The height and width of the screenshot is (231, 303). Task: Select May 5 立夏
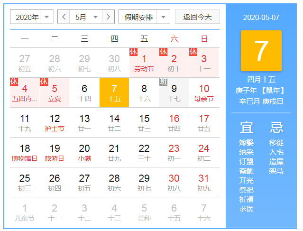pos(55,92)
